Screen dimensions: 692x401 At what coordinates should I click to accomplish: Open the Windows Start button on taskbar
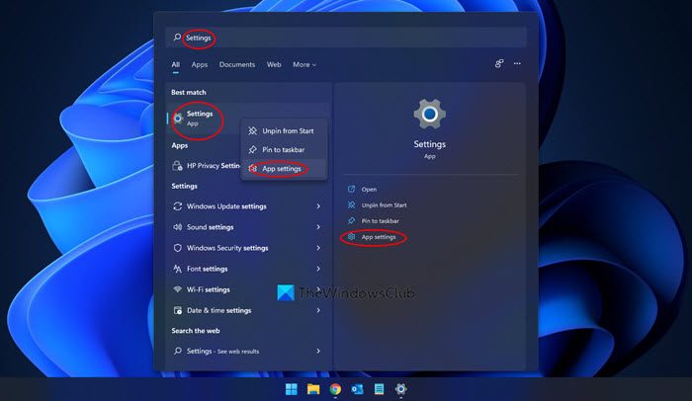point(292,389)
